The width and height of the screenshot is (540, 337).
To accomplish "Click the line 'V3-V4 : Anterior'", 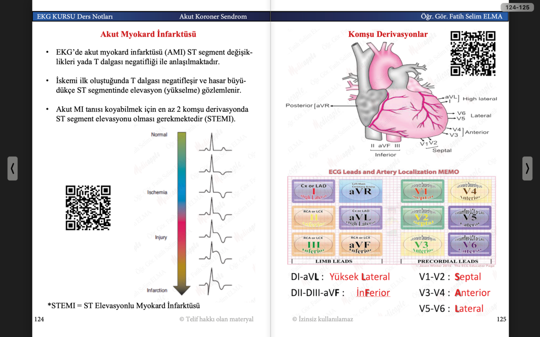I will (454, 293).
